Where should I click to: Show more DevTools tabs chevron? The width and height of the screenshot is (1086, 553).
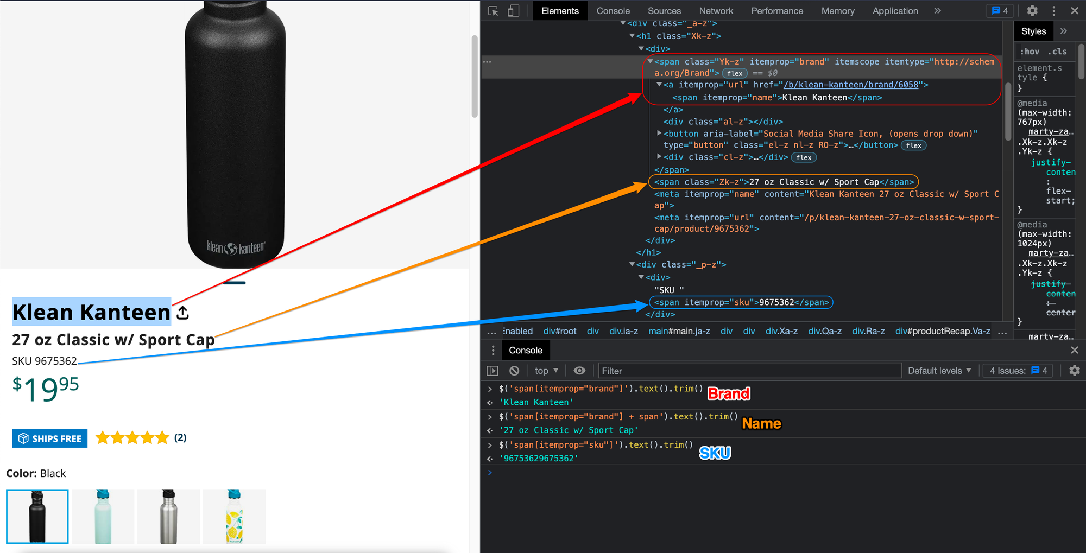[937, 11]
